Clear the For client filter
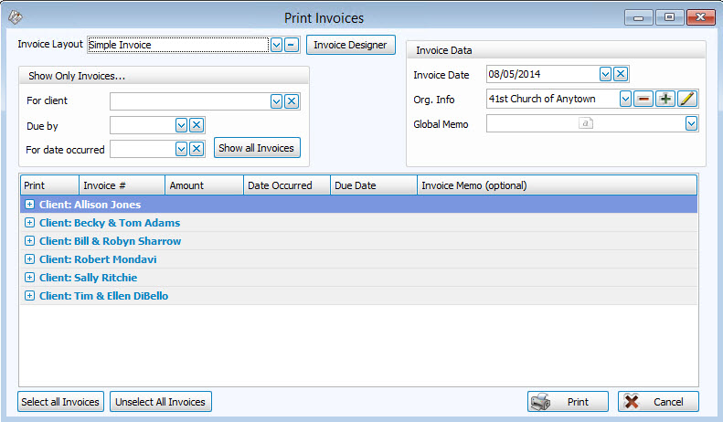The image size is (723, 422). 292,101
